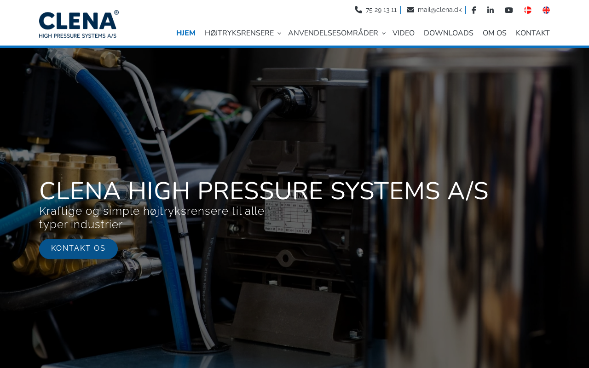Click the heading CLENA HIGH PRESSURE SYSTEMS A/S
Screen dimensions: 589x368
click(264, 191)
